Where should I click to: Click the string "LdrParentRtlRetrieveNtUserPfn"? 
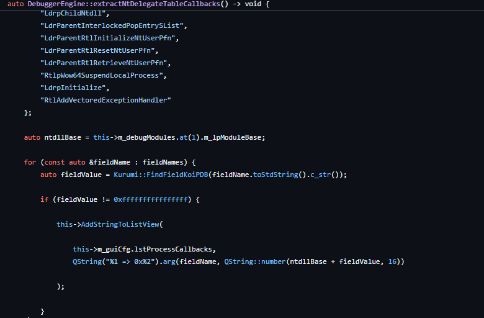[104, 63]
